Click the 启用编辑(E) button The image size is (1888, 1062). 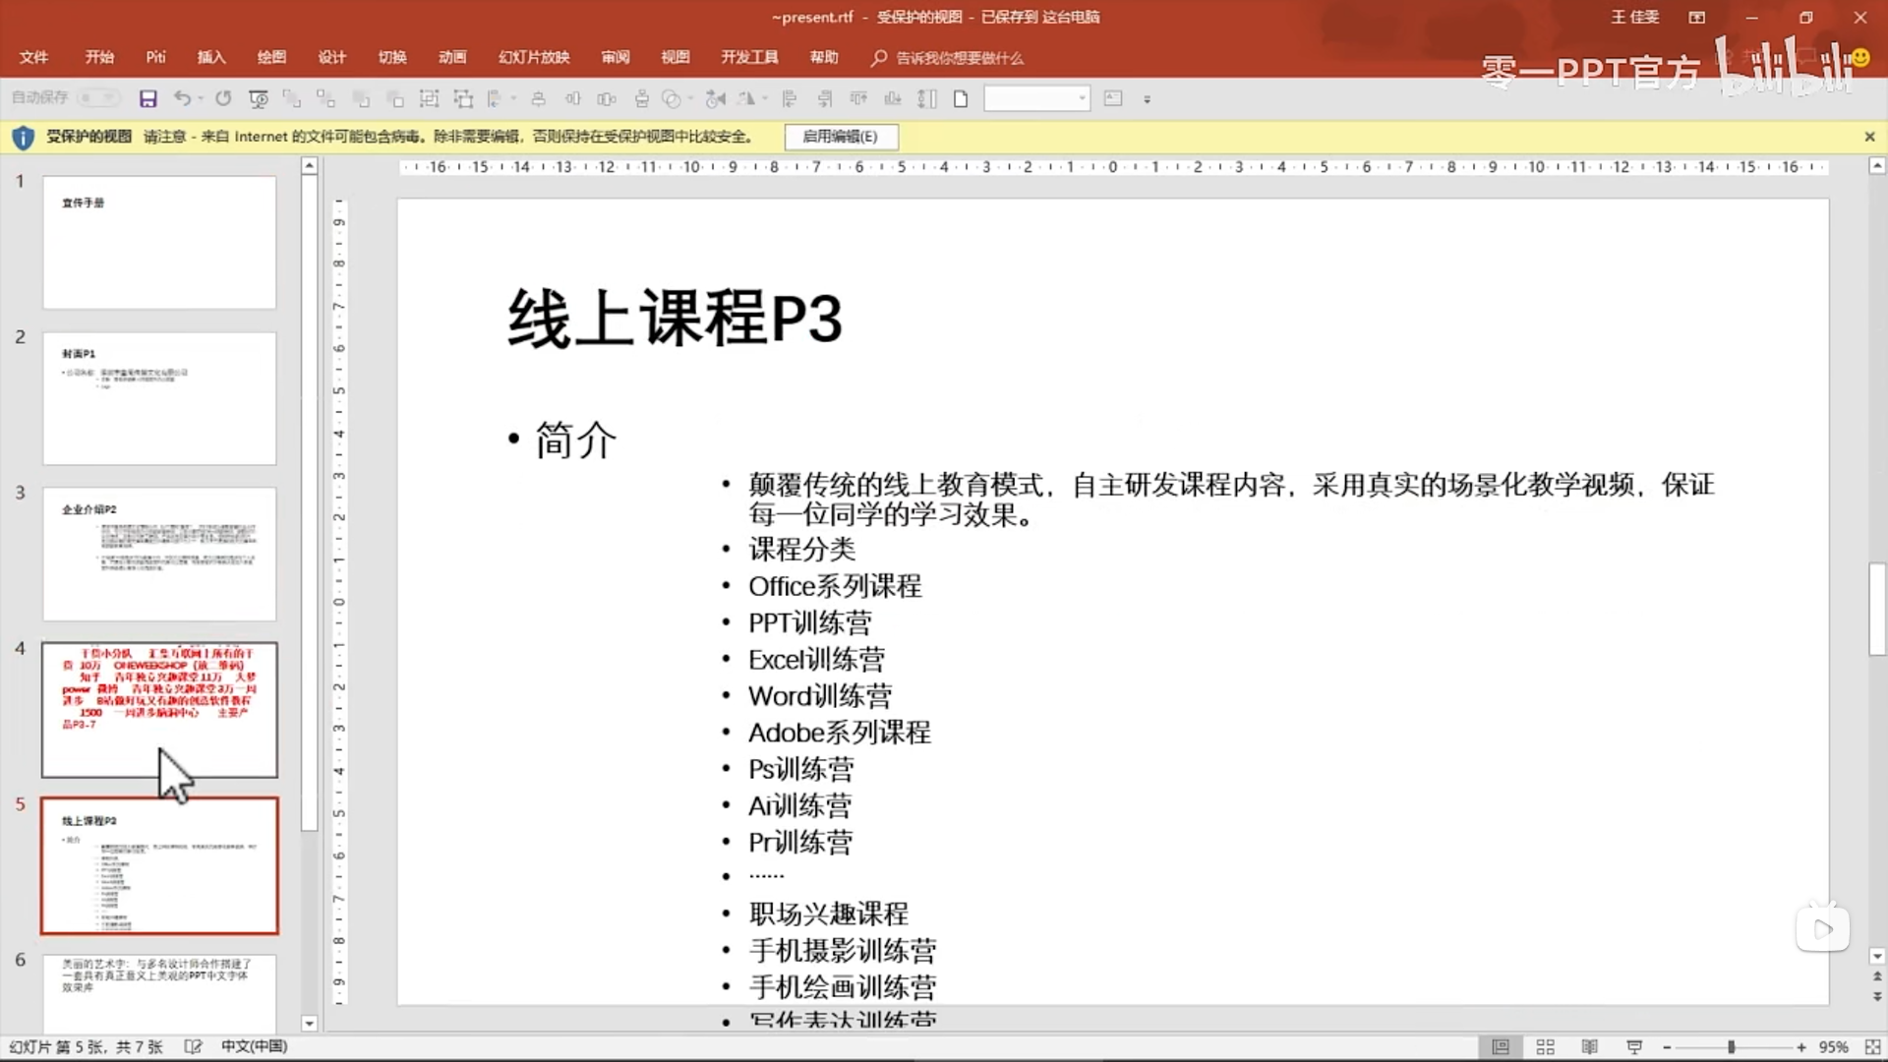tap(841, 137)
